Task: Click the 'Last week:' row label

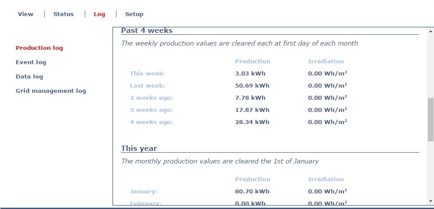Action: (148, 85)
